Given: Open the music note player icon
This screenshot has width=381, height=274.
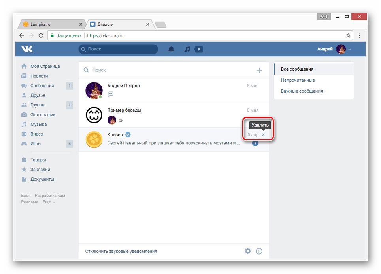Looking at the screenshot, I should click(187, 49).
